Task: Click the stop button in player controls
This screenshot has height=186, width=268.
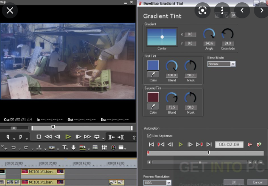Action: (39, 137)
